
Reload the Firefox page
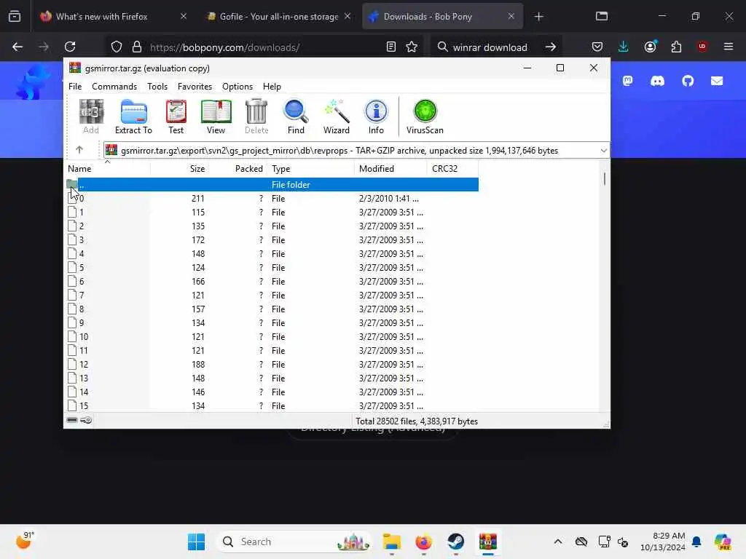click(70, 47)
